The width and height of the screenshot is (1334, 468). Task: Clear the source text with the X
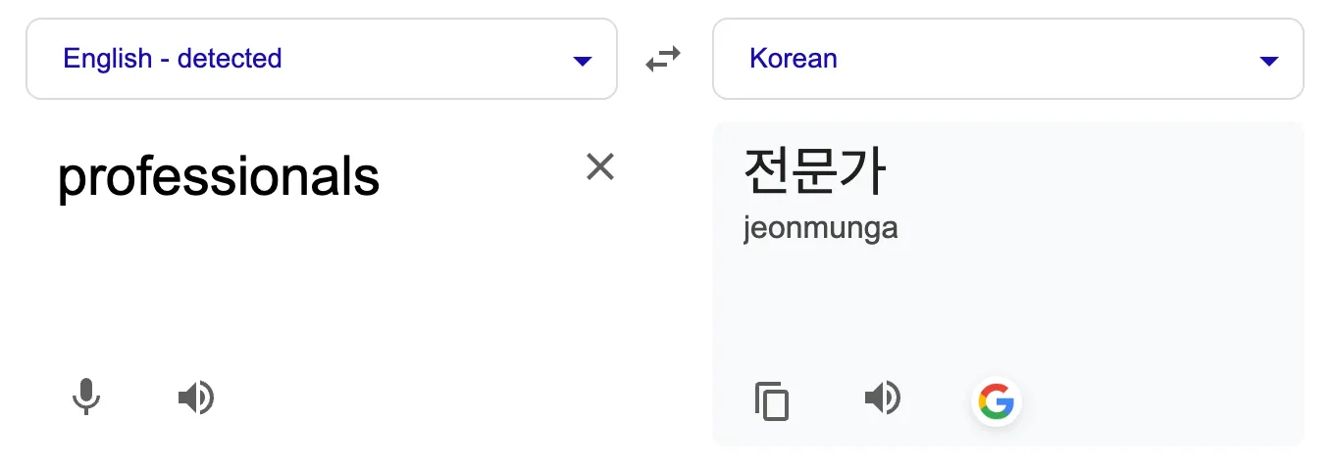pyautogui.click(x=599, y=167)
